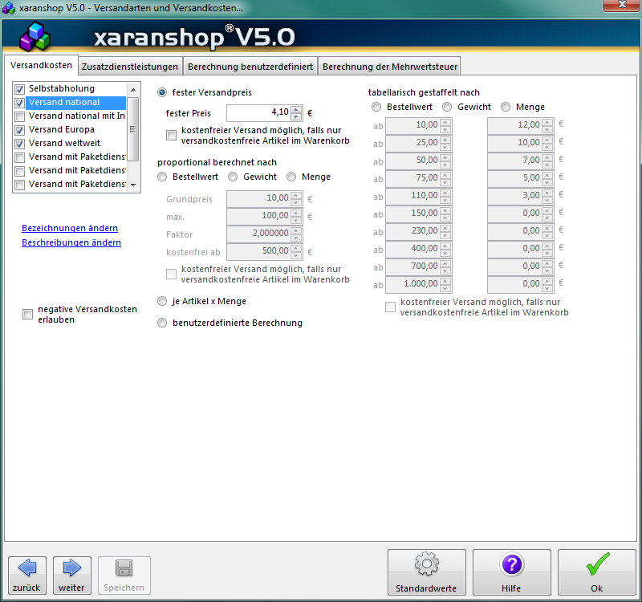The width and height of the screenshot is (642, 602).
Task: Enable negative Versandkosten erlauben
Action: click(27, 314)
